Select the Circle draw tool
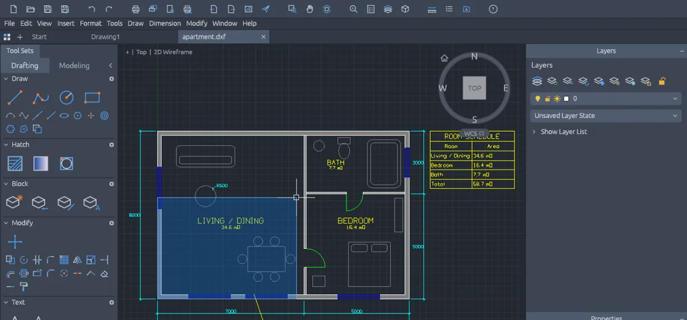The width and height of the screenshot is (687, 320). pos(66,98)
